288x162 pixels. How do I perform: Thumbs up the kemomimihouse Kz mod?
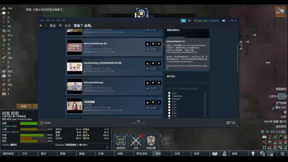pyautogui.click(x=148, y=44)
